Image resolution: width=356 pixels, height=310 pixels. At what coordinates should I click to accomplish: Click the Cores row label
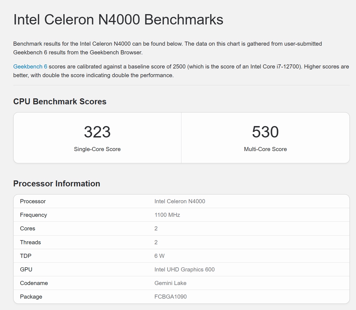[28, 228]
